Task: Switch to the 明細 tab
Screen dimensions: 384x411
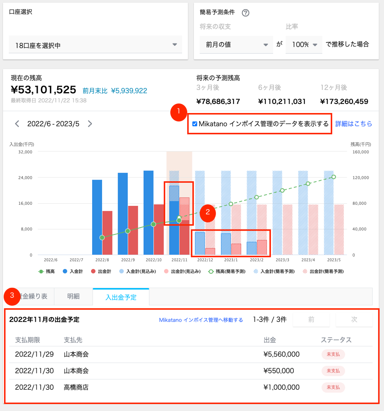Action: point(73,296)
